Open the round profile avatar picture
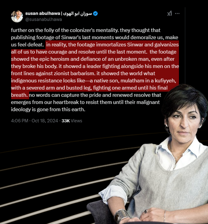This screenshot has width=208, height=224. click(x=17, y=16)
